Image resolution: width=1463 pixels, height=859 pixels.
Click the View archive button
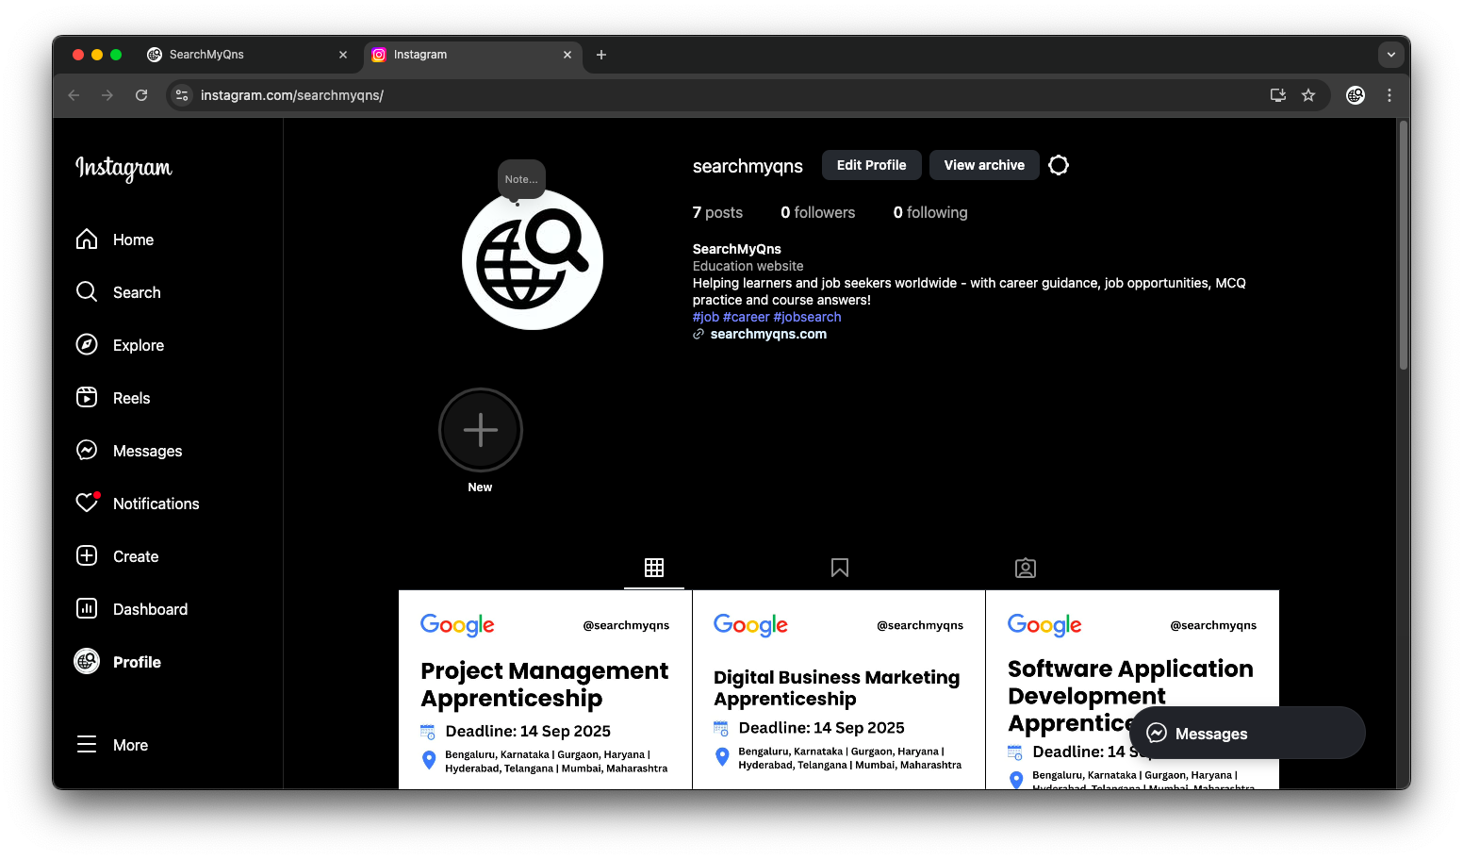[984, 165]
